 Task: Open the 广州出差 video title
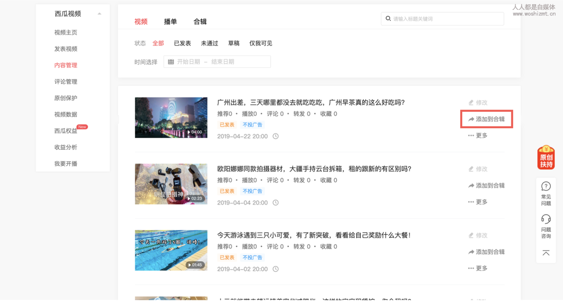coord(311,103)
